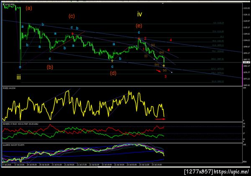The width and height of the screenshot is (251, 176).
Task: Select the orange (e) wave label
Action: click(139, 25)
